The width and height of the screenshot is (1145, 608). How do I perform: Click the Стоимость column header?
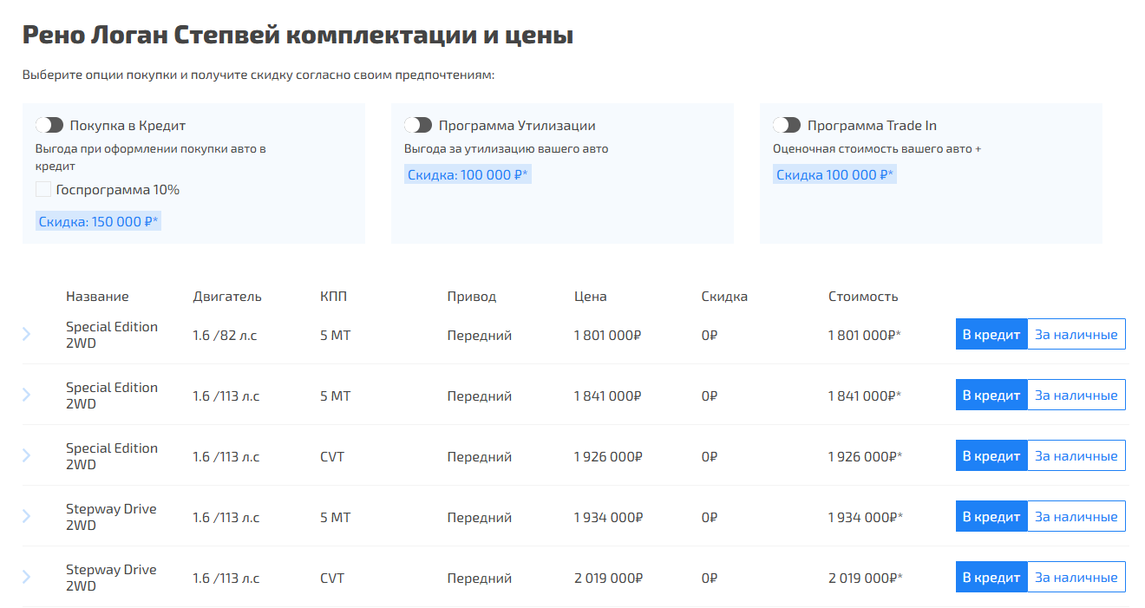click(863, 297)
